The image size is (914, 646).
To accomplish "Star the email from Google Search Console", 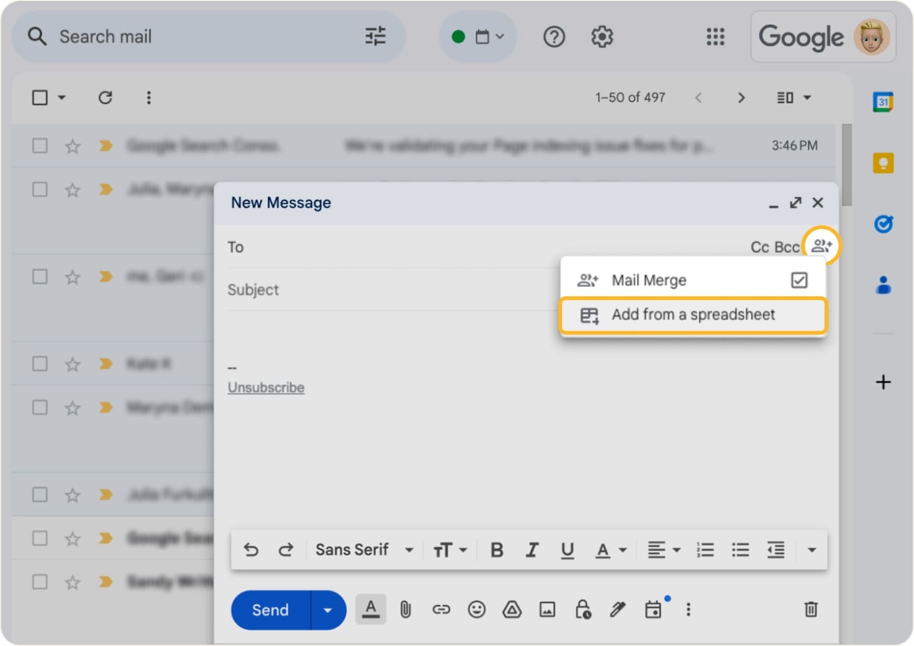I will (x=72, y=145).
